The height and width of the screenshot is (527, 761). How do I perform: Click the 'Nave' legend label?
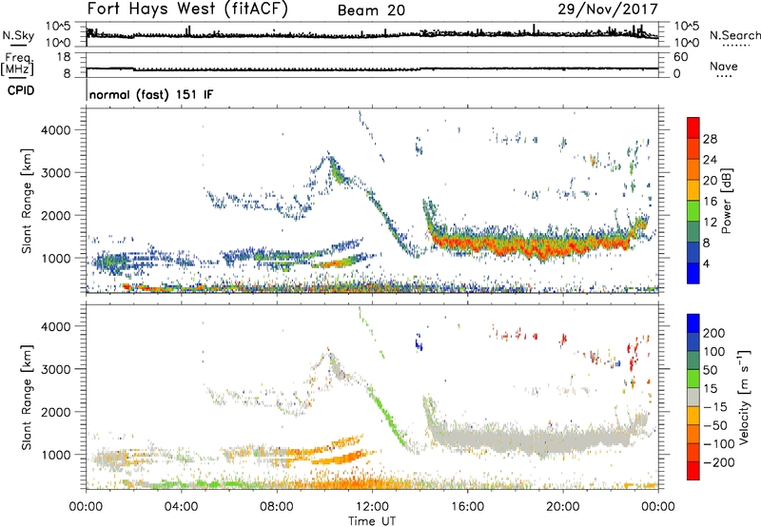(724, 66)
